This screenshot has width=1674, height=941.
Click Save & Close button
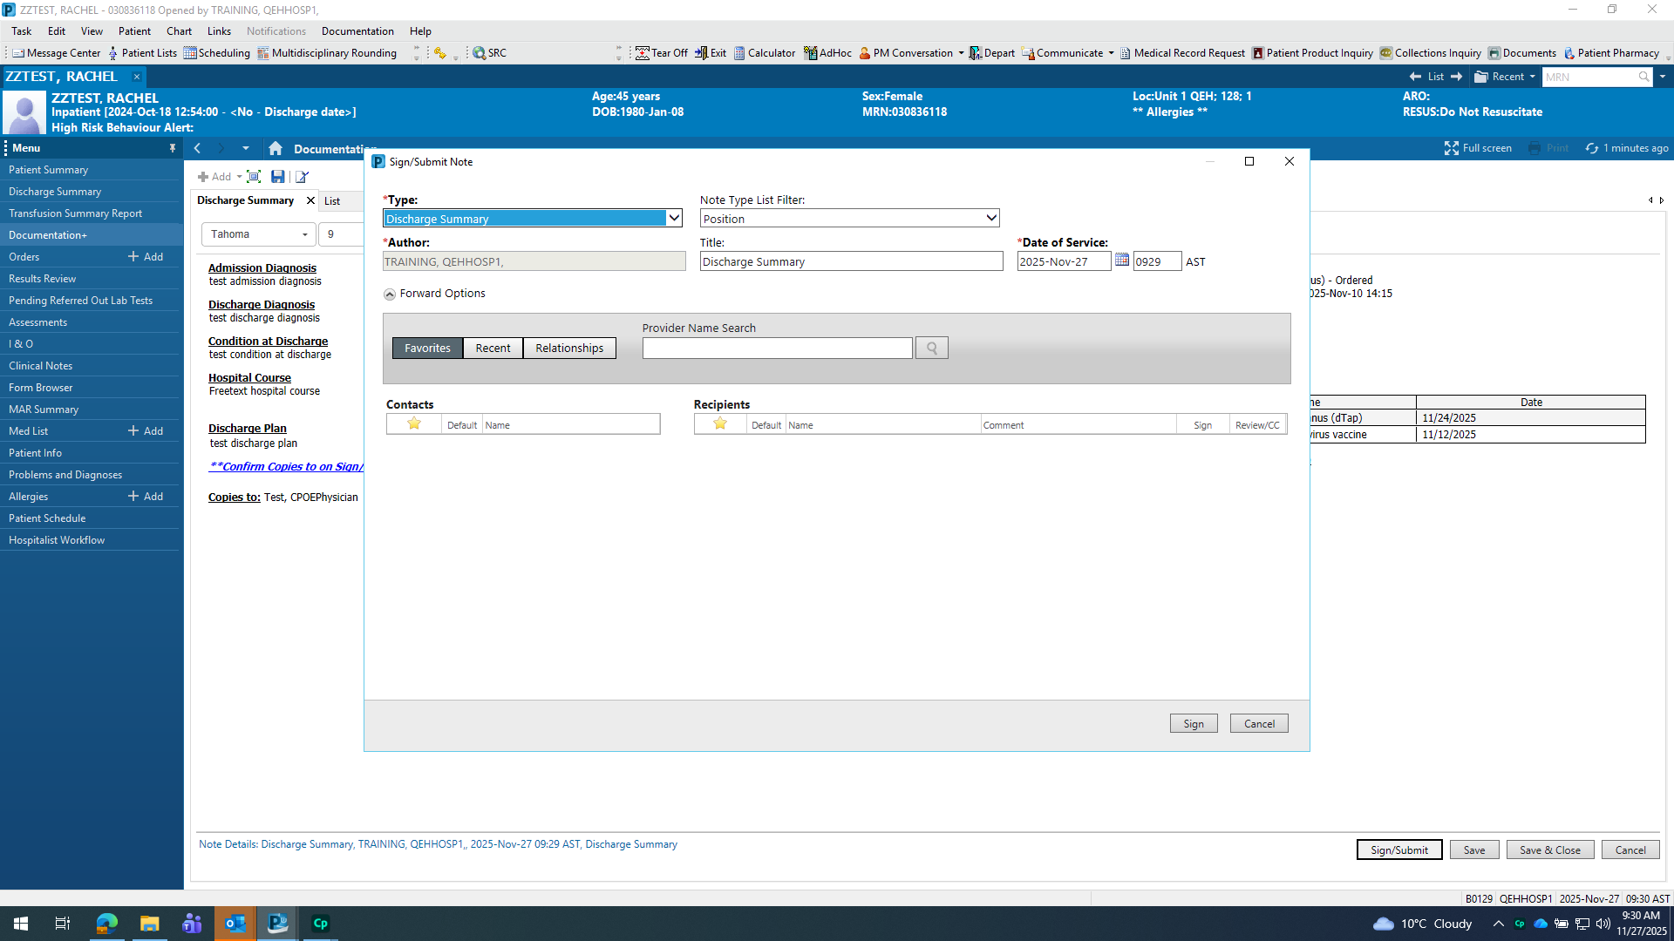[x=1549, y=850]
